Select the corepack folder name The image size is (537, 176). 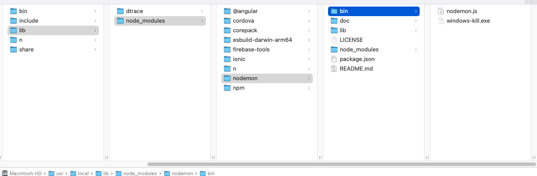(245, 30)
